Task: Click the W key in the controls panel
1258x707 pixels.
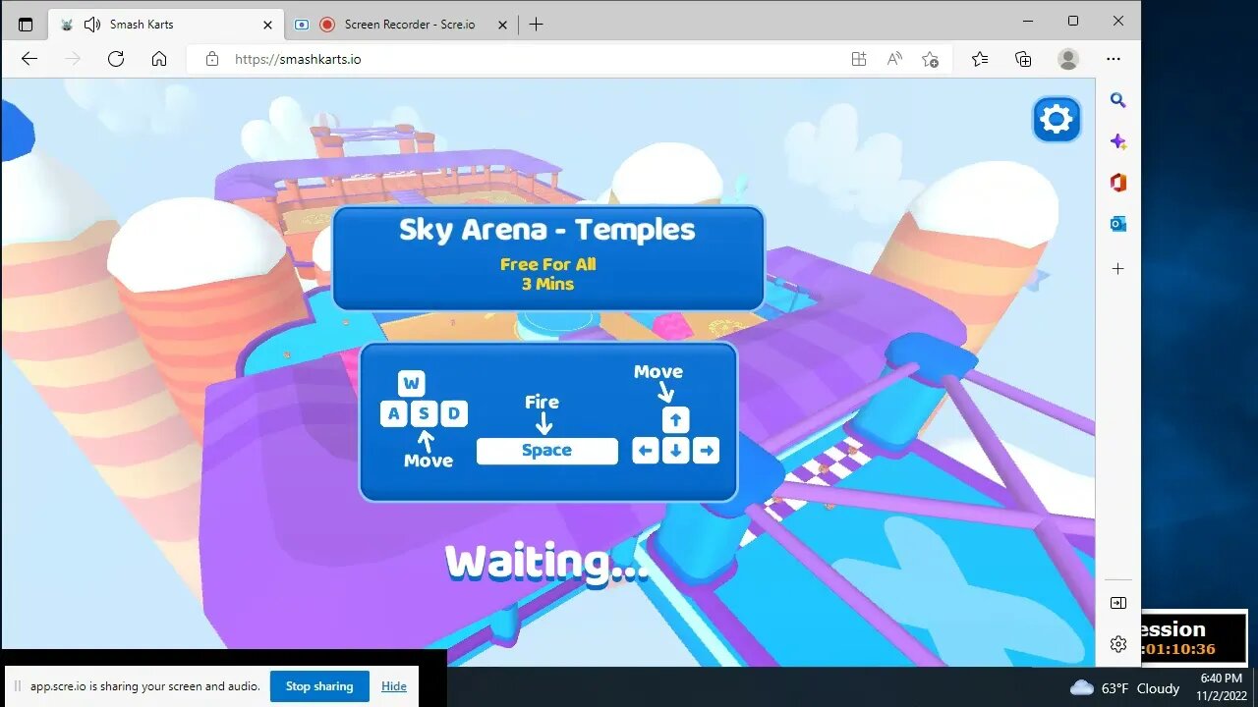Action: (x=412, y=383)
